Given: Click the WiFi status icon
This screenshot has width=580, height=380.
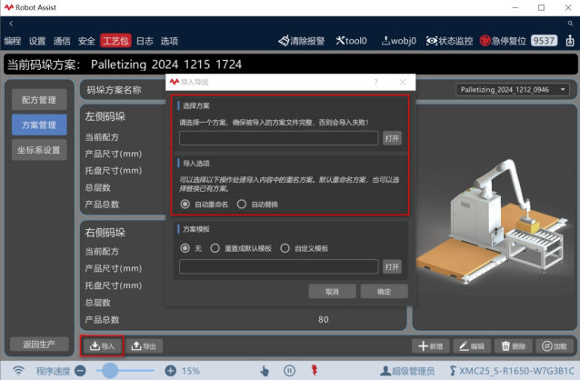Looking at the screenshot, I should (18, 370).
